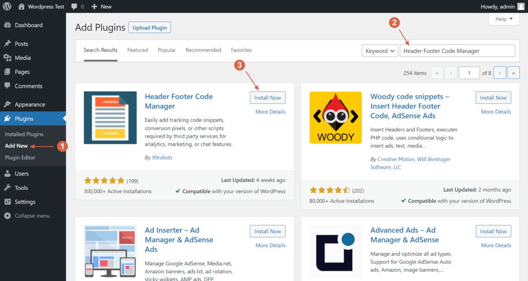Click the 80,000+ Active Installations text
Screen dimensions: 528x281
[342, 201]
